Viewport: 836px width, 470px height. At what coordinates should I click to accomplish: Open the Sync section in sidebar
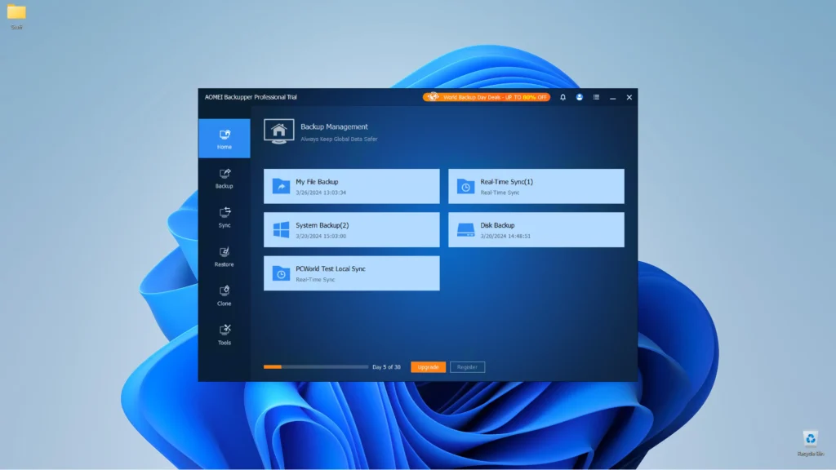[x=224, y=217]
